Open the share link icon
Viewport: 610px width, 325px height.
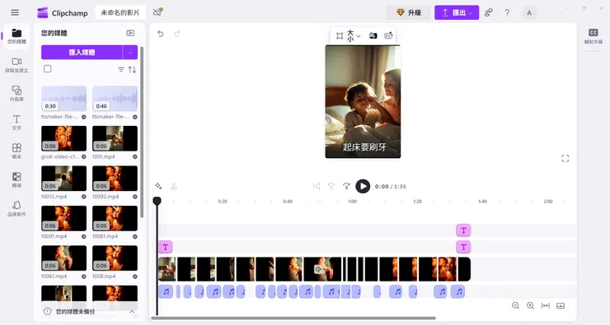pyautogui.click(x=489, y=12)
